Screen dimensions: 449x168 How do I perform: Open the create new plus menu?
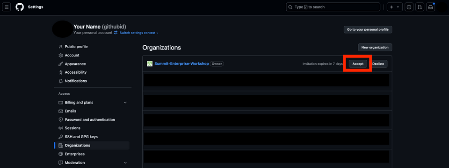coord(395,7)
